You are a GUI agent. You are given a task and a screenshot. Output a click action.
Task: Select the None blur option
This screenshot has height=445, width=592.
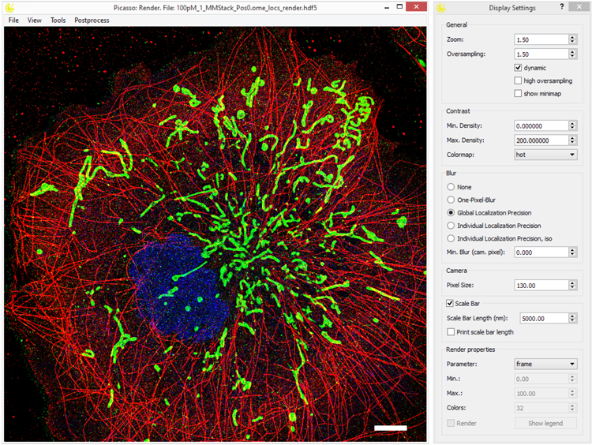pos(451,187)
